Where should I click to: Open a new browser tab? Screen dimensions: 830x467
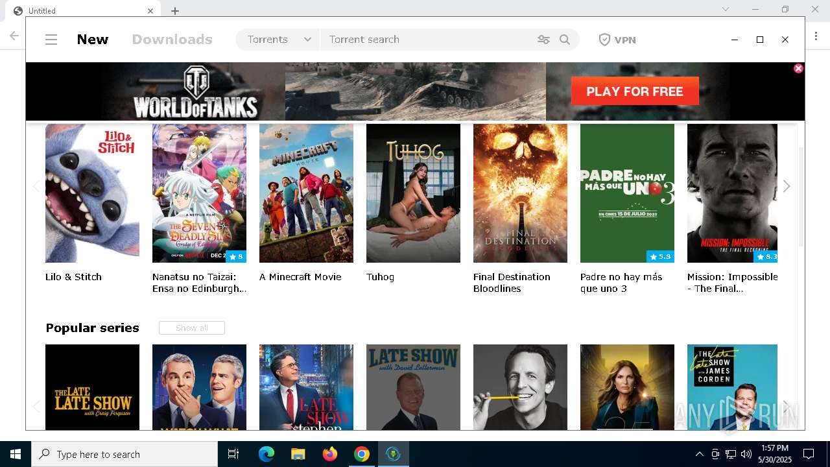[x=175, y=10]
